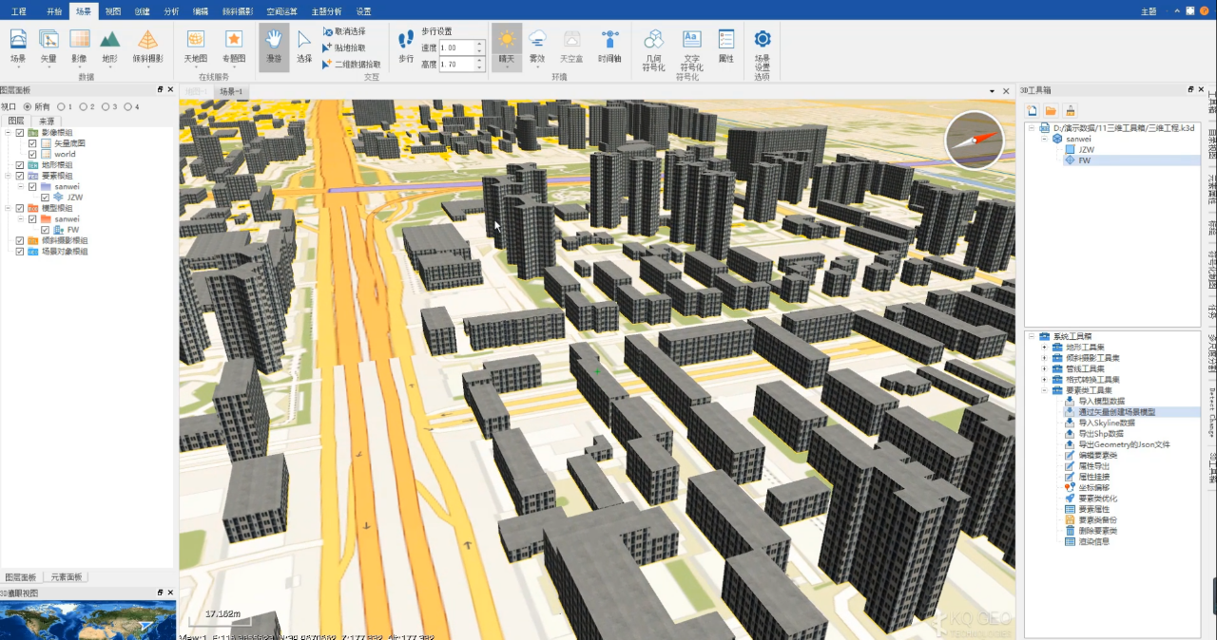Image resolution: width=1217 pixels, height=640 pixels.
Task: Click the help question mark icon
Action: pos(1205,10)
